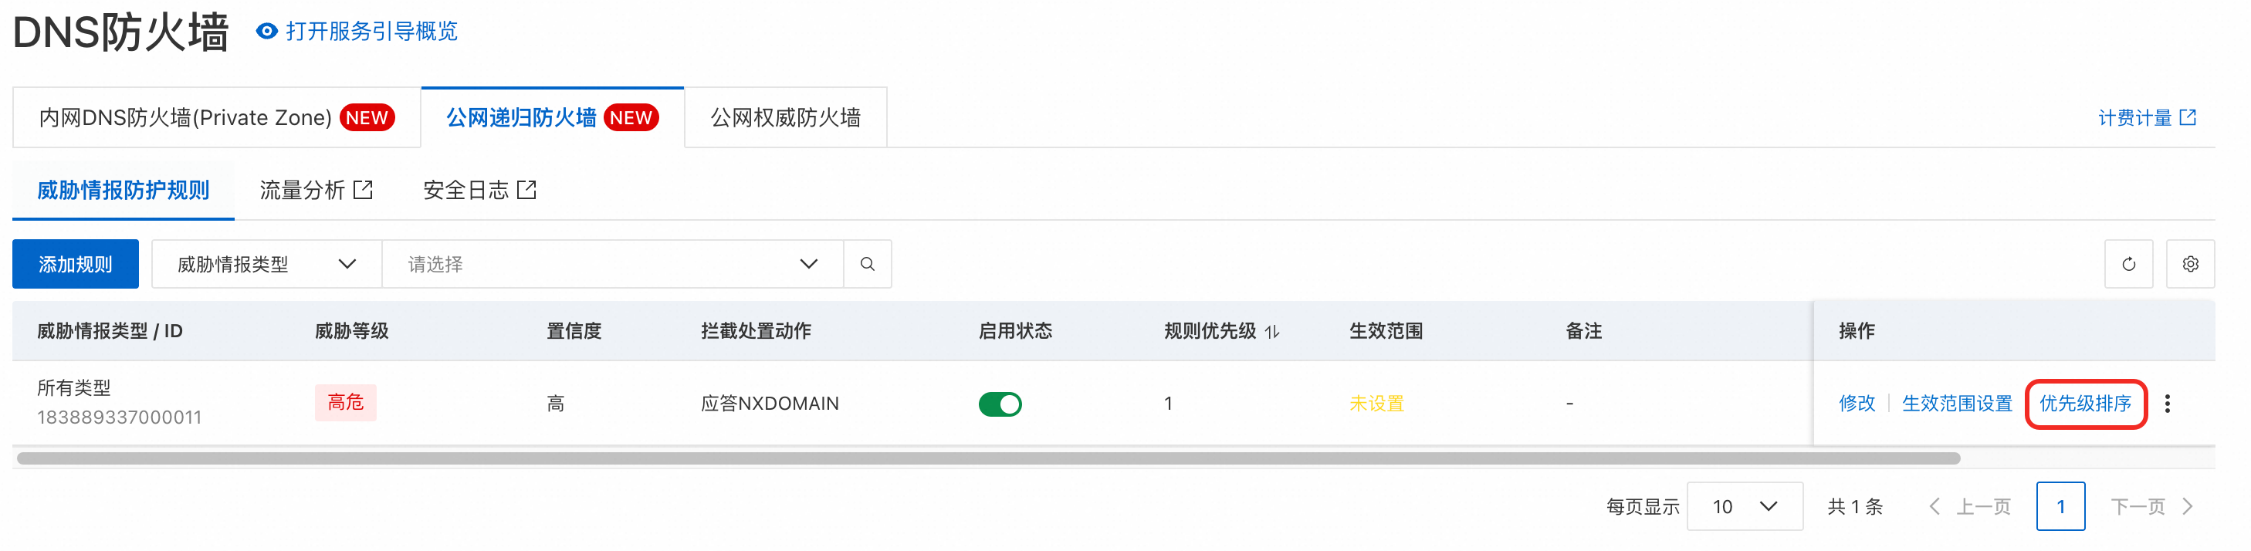Image resolution: width=2251 pixels, height=551 pixels.
Task: Sort by 规则优先级 using sort icon
Action: point(1272,332)
